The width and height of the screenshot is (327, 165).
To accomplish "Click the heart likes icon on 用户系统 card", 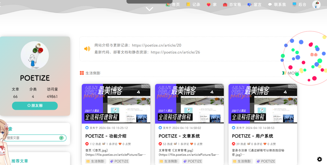I will (265, 144).
